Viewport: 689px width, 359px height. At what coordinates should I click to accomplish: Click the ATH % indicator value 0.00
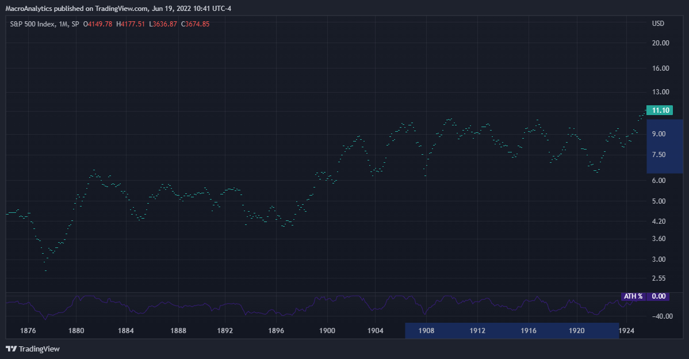(x=659, y=296)
